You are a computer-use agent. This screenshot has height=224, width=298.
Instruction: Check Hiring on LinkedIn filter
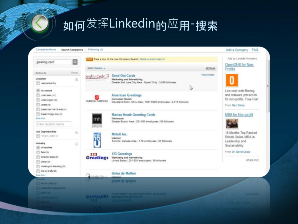point(38,136)
